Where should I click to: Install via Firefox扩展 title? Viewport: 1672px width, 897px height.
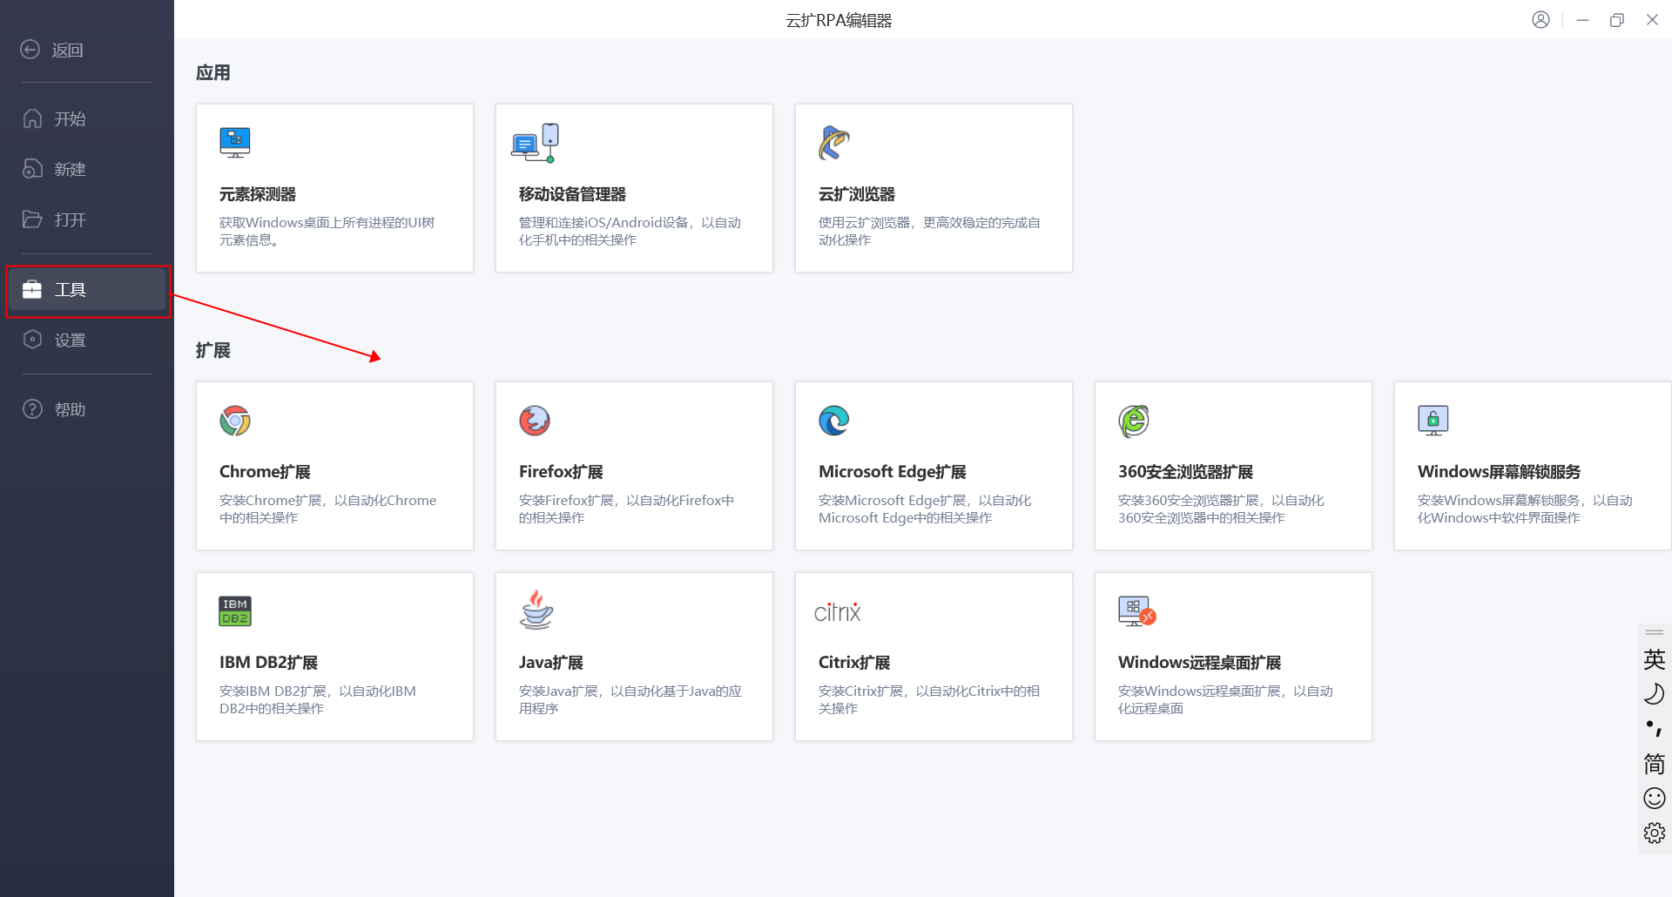561,472
